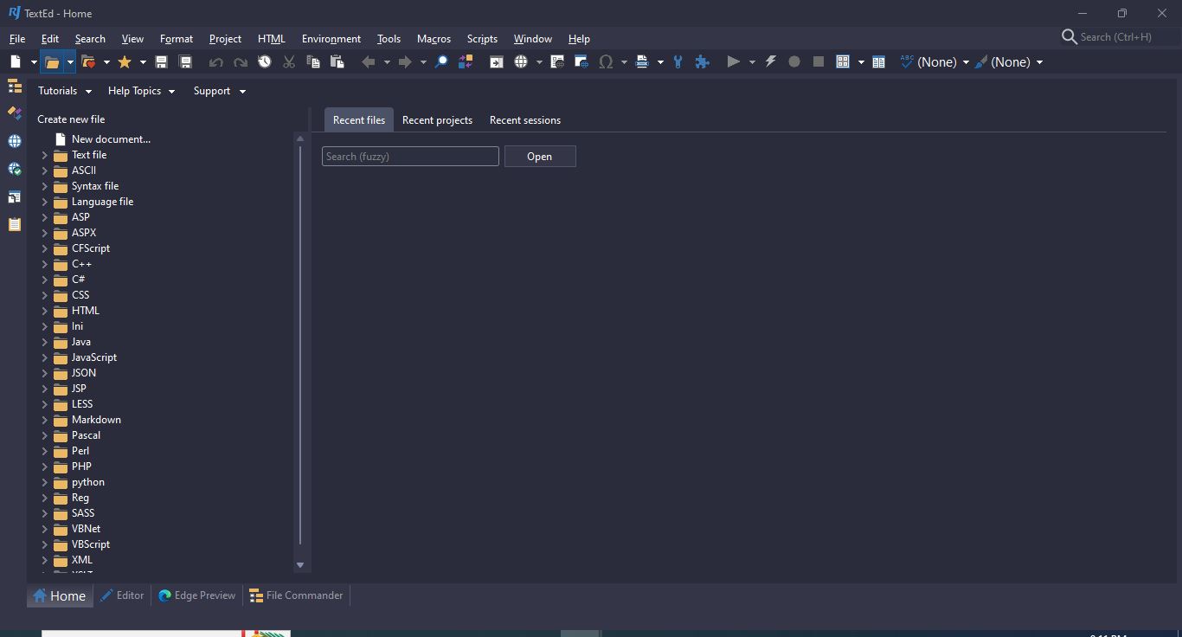Open the Help Topics dropdown
Screen dimensions: 1182x637
[x=141, y=91]
